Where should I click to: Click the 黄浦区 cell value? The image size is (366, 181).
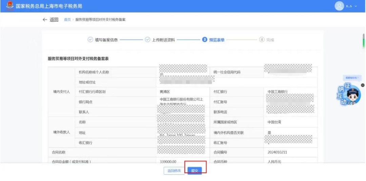coord(165,92)
